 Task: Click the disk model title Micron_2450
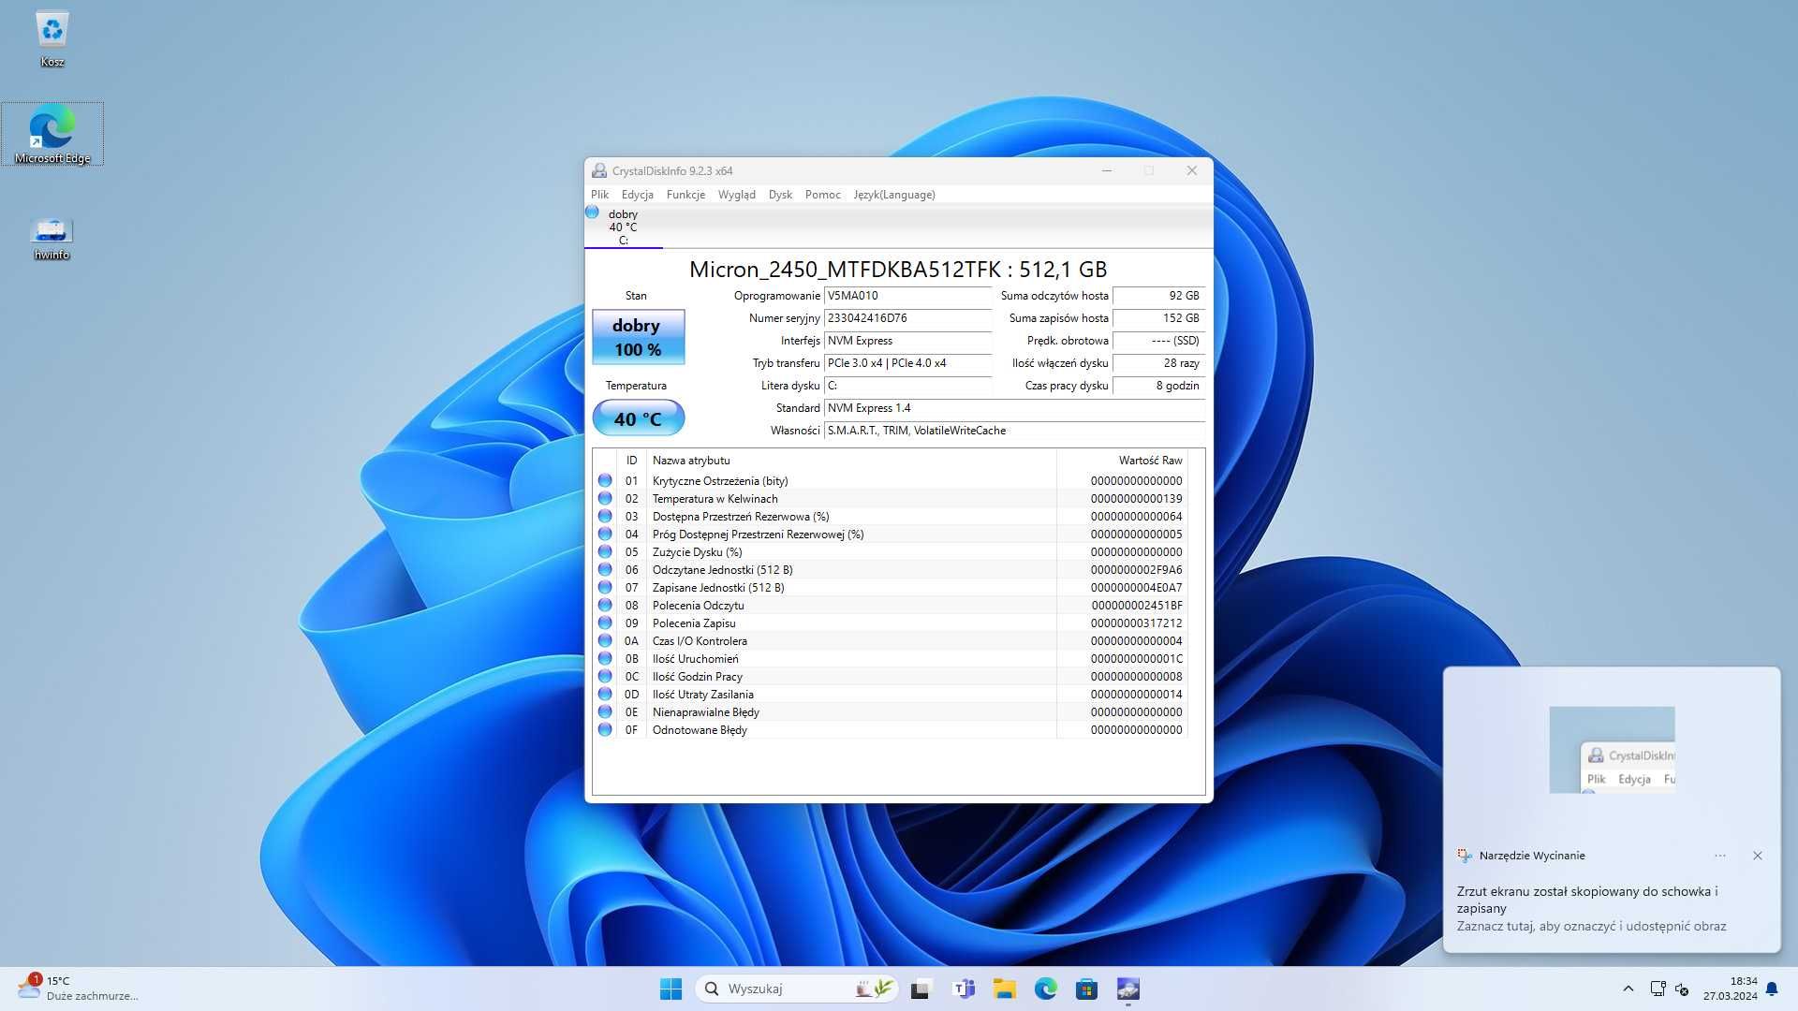pyautogui.click(x=898, y=270)
